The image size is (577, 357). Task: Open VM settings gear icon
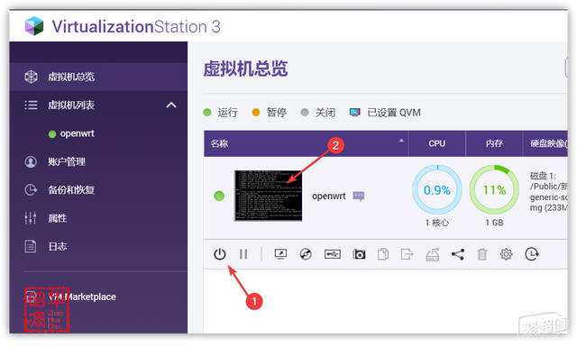(x=506, y=254)
